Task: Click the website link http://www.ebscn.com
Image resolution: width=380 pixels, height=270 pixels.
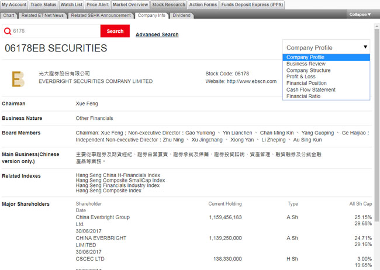Action: [x=251, y=81]
